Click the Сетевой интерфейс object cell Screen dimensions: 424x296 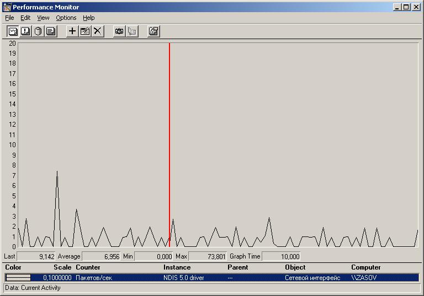tap(312, 278)
